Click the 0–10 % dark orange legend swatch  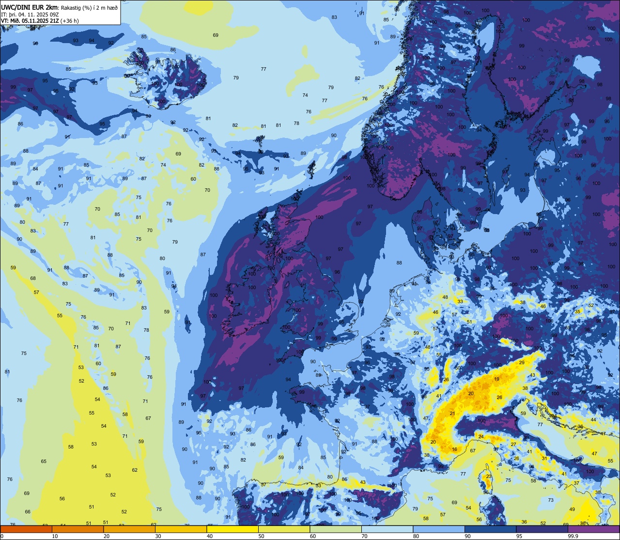click(x=26, y=529)
